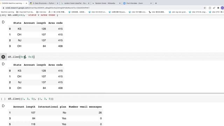Open the Machine Learning bookmark
The image size is (224, 126).
[x=7, y=12]
